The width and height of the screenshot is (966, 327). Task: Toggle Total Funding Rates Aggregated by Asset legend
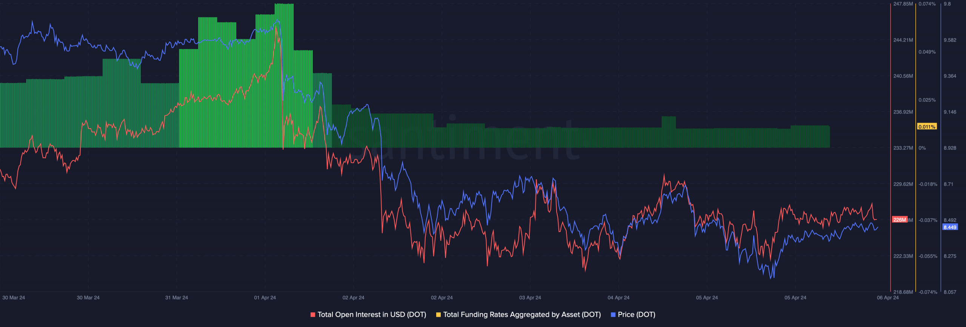[522, 315]
